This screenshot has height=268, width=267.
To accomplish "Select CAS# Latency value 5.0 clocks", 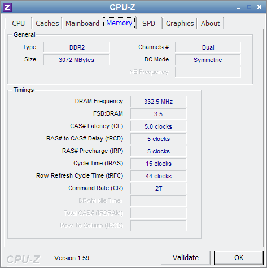I will [x=159, y=126].
